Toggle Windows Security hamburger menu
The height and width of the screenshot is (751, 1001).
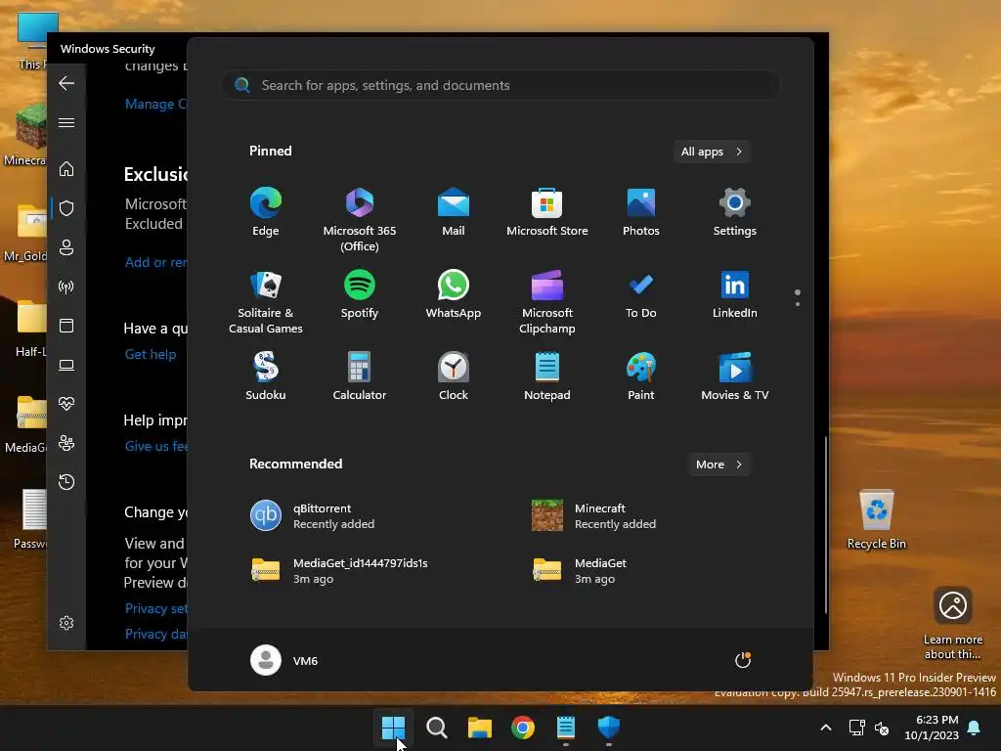[66, 122]
